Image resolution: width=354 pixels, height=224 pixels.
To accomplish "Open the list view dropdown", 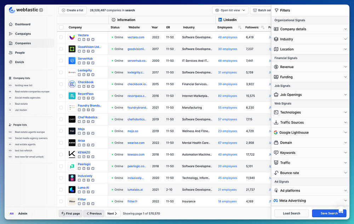I will [x=230, y=10].
